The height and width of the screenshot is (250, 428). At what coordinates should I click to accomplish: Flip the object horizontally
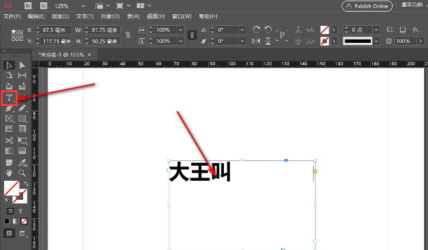pyautogui.click(x=256, y=41)
